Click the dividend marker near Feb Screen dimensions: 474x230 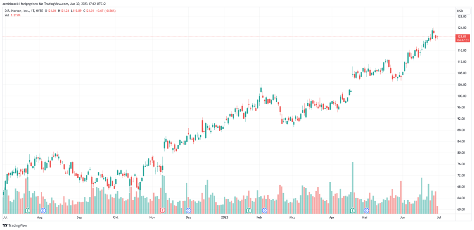point(264,210)
